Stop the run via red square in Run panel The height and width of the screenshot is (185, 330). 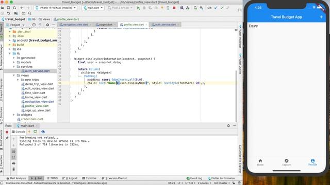7,132
